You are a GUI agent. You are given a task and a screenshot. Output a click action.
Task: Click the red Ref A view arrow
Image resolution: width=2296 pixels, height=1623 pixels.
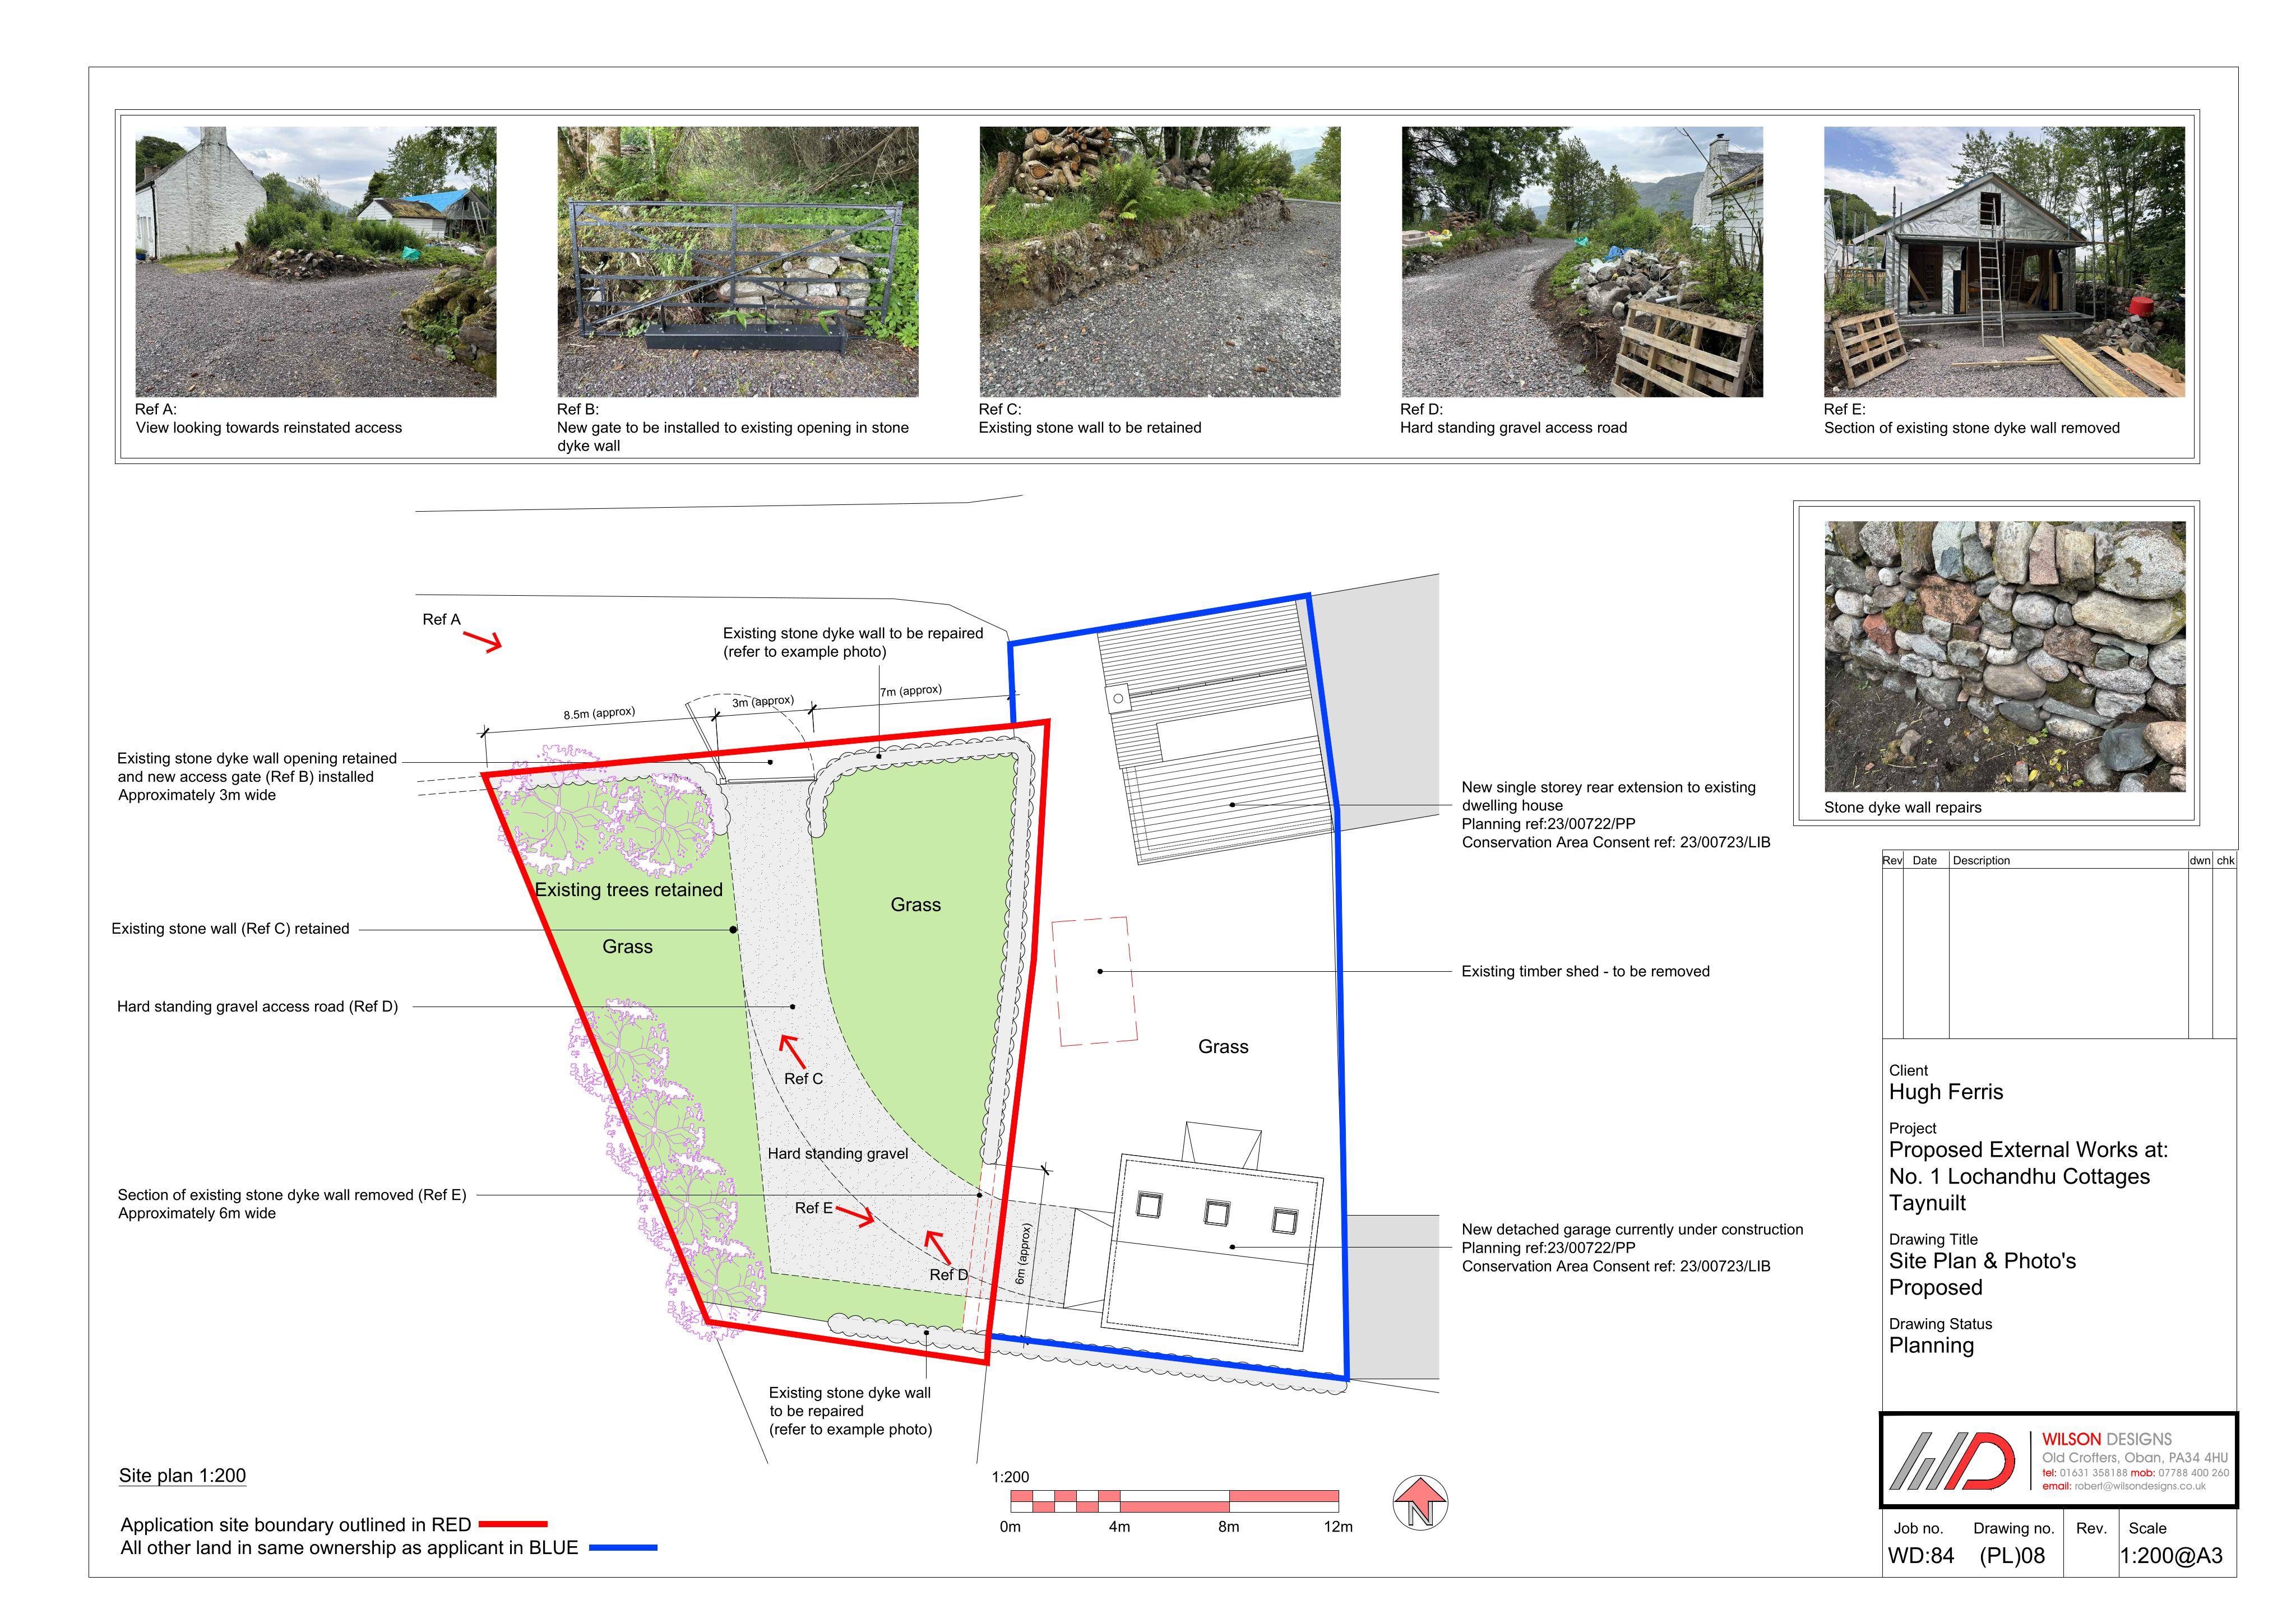pyautogui.click(x=482, y=641)
